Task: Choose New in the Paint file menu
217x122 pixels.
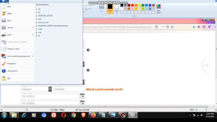Action: pos(17,6)
